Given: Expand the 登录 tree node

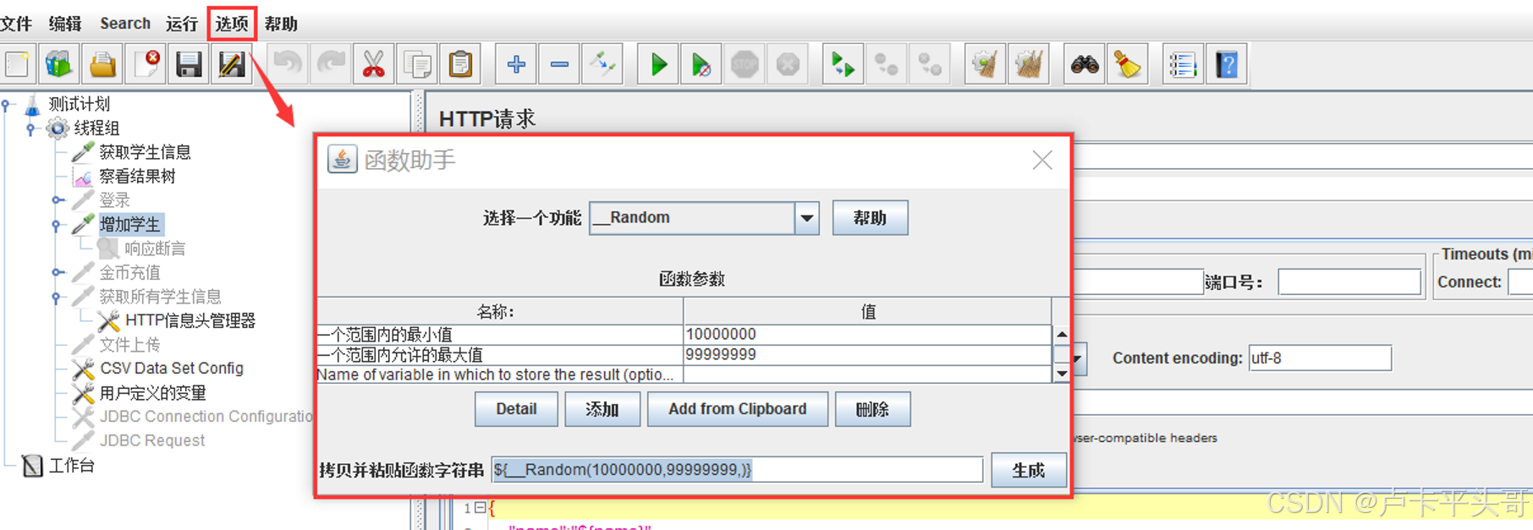Looking at the screenshot, I should point(57,200).
